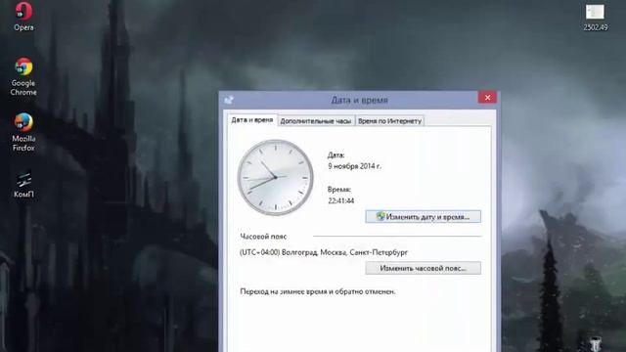Click the Время: label

click(339, 190)
